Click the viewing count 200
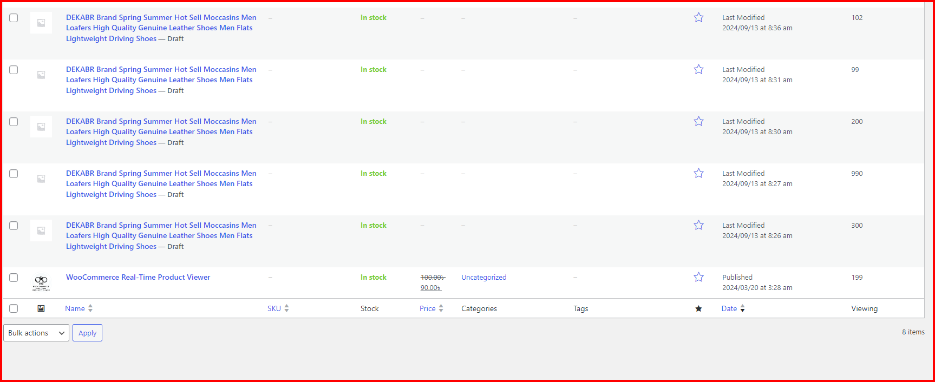 pyautogui.click(x=857, y=121)
